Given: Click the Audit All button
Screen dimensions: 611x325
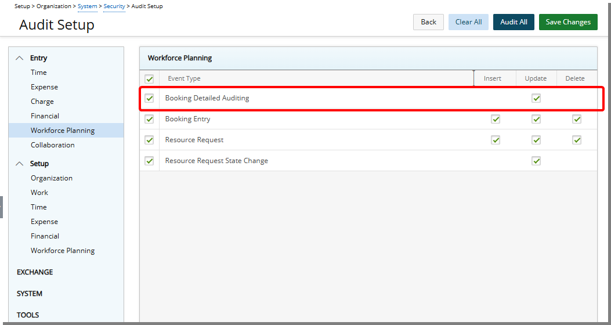Looking at the screenshot, I should click(514, 22).
